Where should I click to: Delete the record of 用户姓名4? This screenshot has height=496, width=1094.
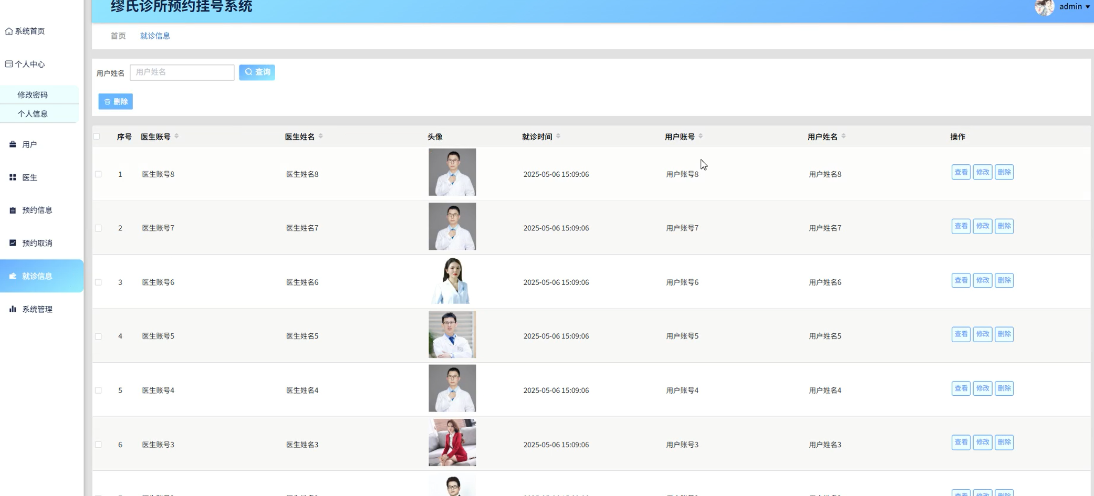[1004, 388]
